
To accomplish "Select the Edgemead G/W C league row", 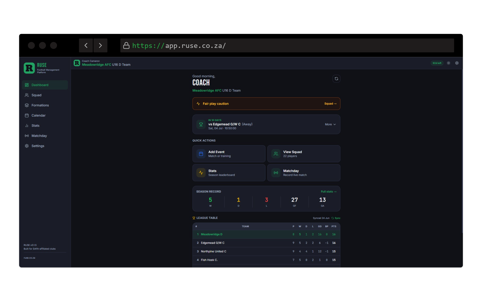I will click(266, 243).
